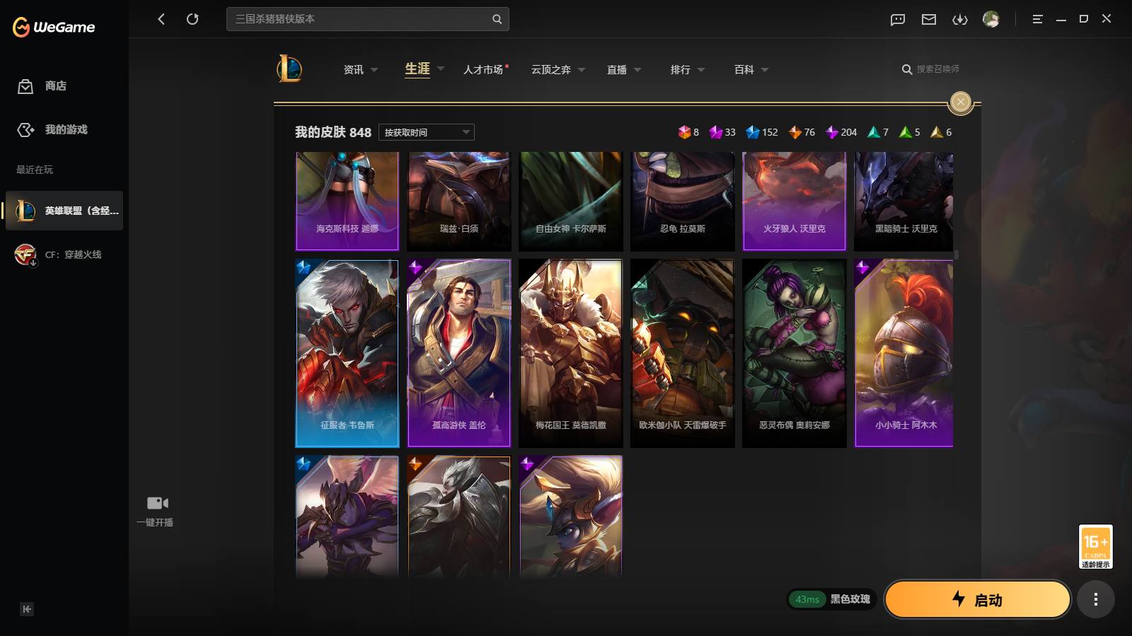Viewport: 1132px width, 636px height.
Task: Click the WeGame logo
Action: tap(54, 27)
